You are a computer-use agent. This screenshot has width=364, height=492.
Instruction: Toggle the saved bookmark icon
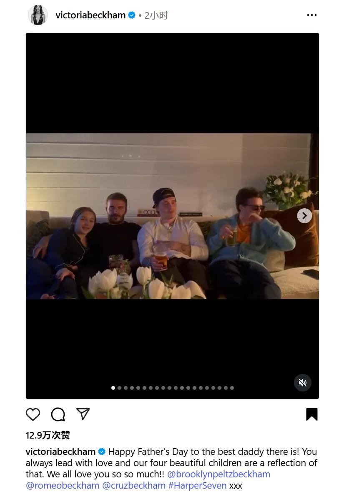(311, 414)
